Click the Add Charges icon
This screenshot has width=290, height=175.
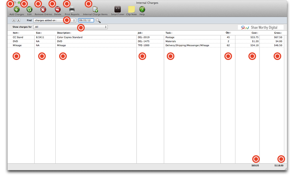(x=17, y=9)
